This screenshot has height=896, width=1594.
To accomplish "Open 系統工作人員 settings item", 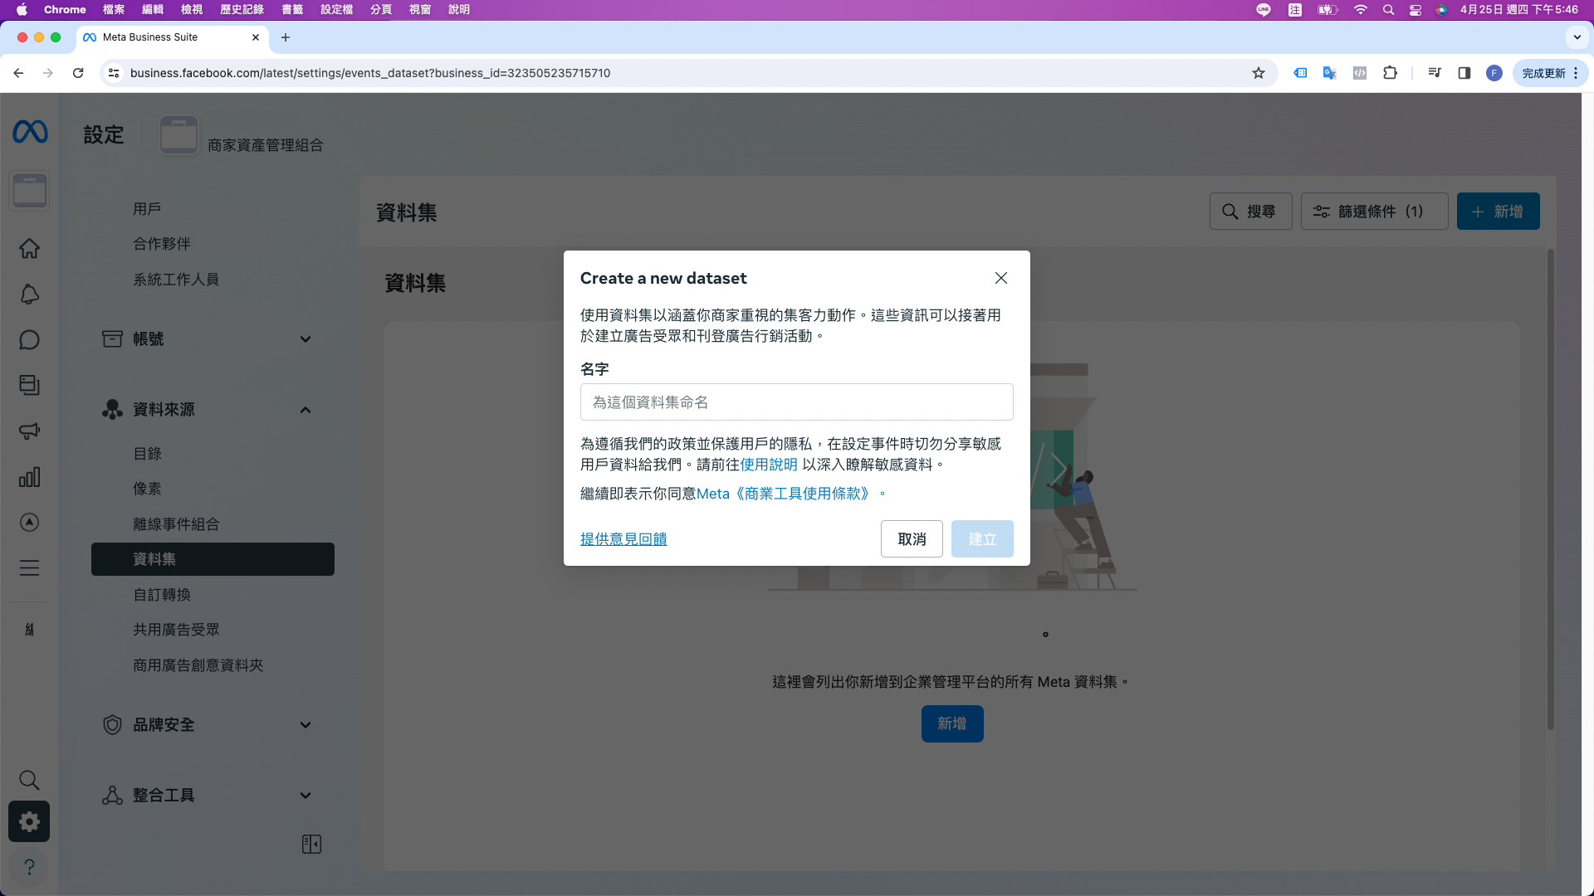I will [176, 280].
